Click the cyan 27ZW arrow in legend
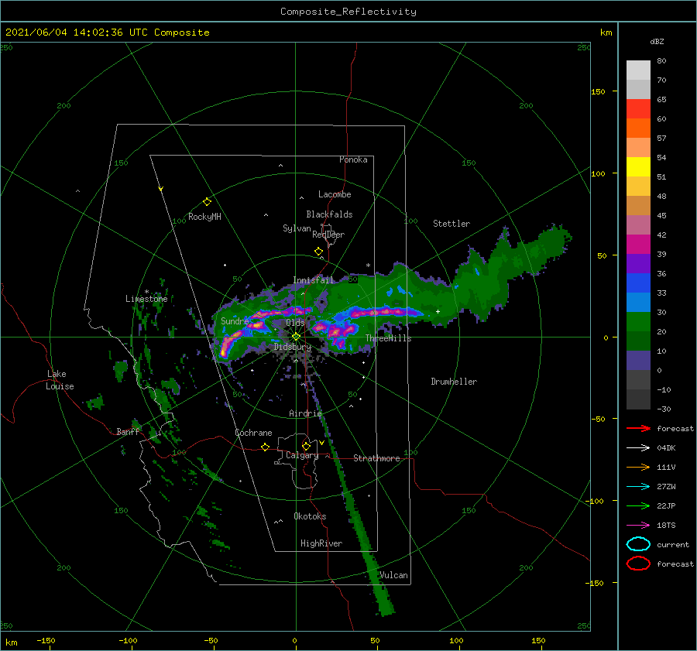This screenshot has height=651, width=697. 638,487
